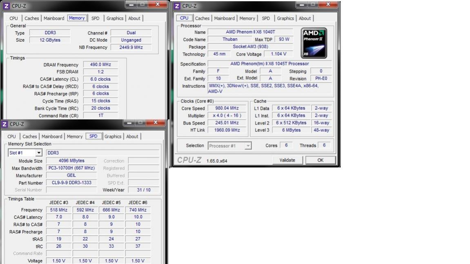Open the SPD tab in the Memory window

[95, 18]
